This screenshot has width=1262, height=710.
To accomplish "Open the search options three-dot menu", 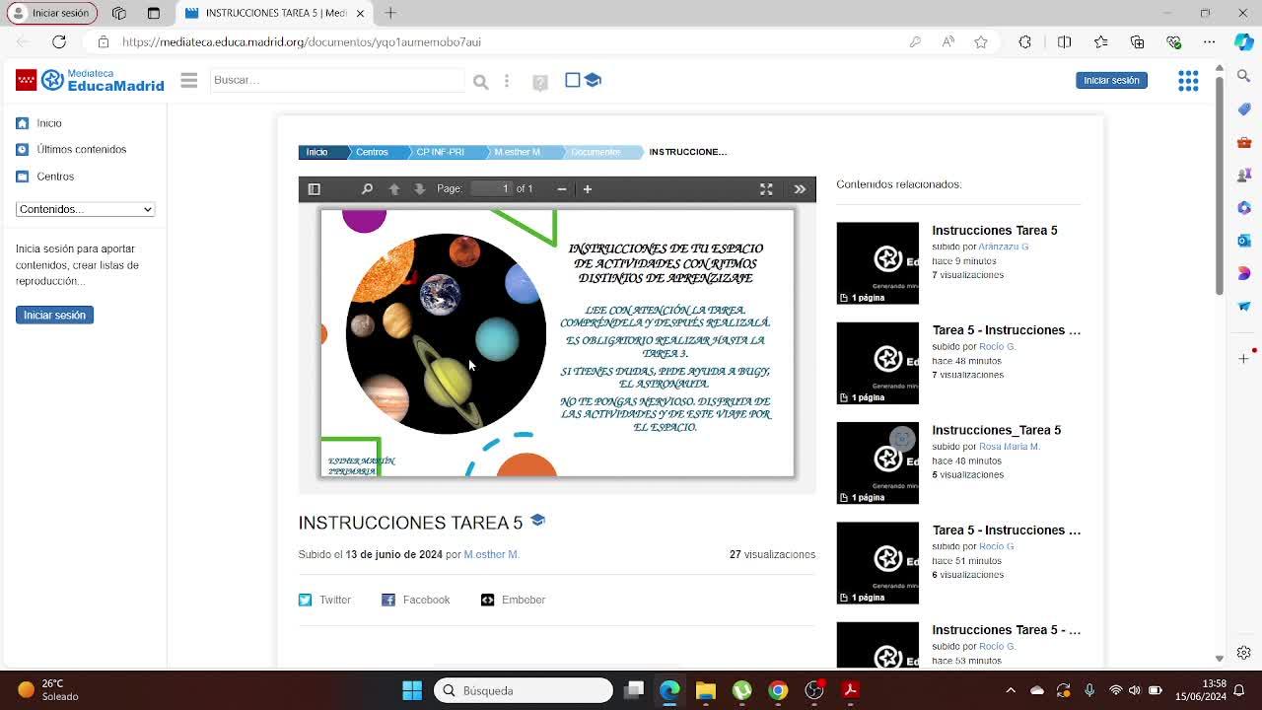I will (507, 81).
